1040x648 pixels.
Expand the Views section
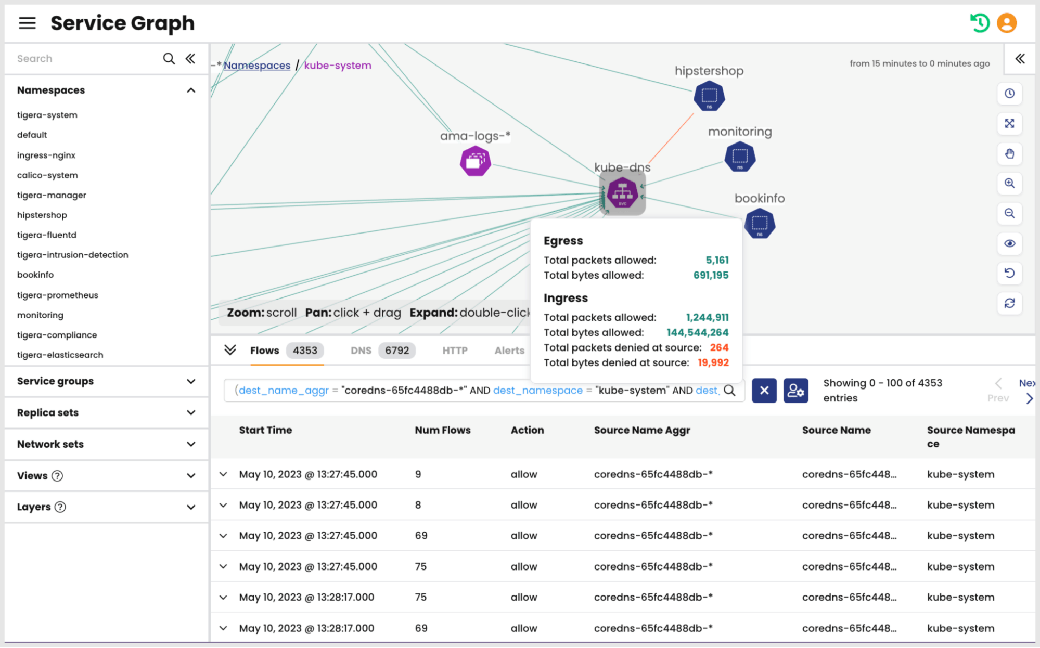[x=191, y=476]
